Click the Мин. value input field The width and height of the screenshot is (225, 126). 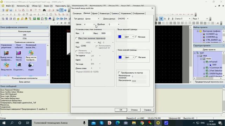click(x=87, y=33)
